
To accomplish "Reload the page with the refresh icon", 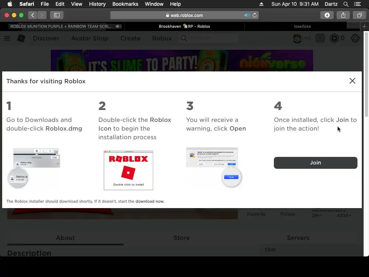I will point(255,15).
